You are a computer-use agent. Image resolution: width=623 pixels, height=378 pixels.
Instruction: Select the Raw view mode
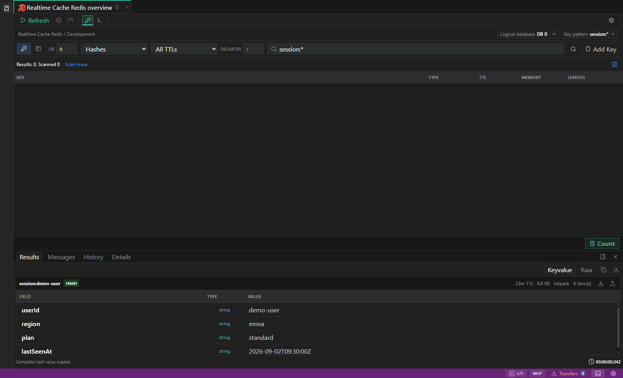(x=586, y=270)
